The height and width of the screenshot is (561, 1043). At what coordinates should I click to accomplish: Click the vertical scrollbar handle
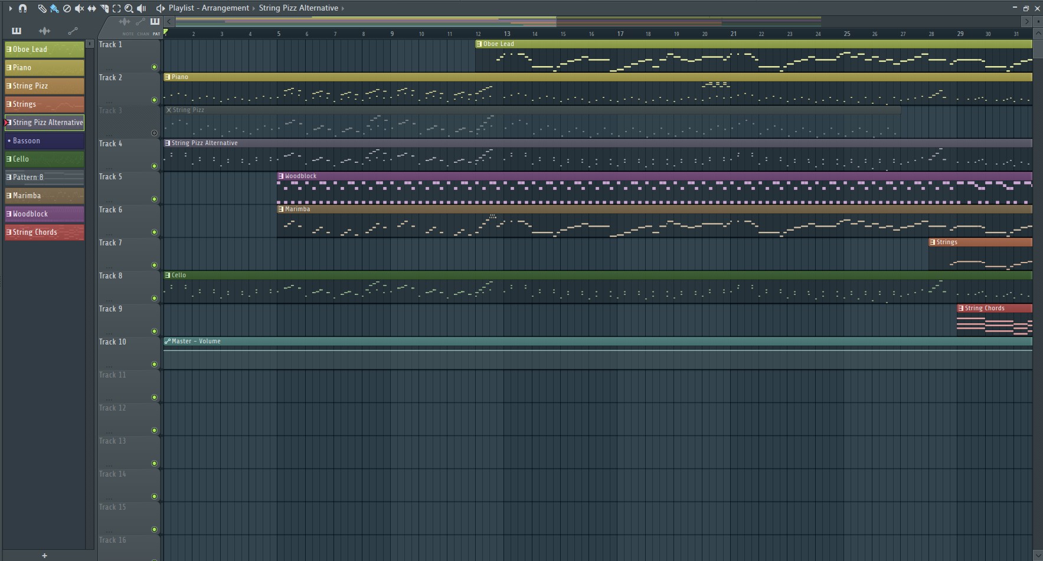(1038, 48)
